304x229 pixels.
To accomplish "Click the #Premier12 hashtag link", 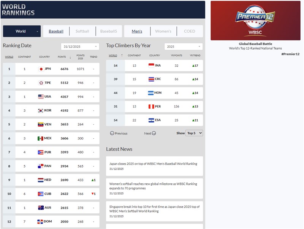I will pyautogui.click(x=291, y=54).
